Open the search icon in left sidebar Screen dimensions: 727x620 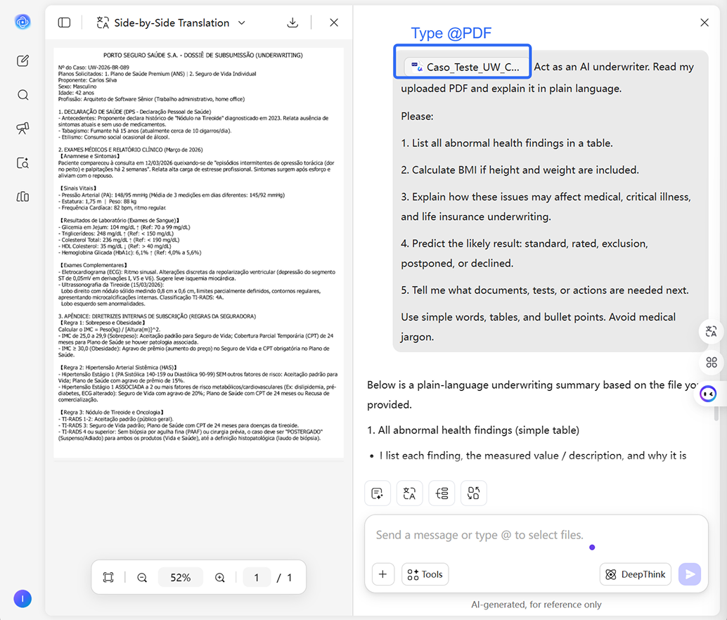click(22, 95)
